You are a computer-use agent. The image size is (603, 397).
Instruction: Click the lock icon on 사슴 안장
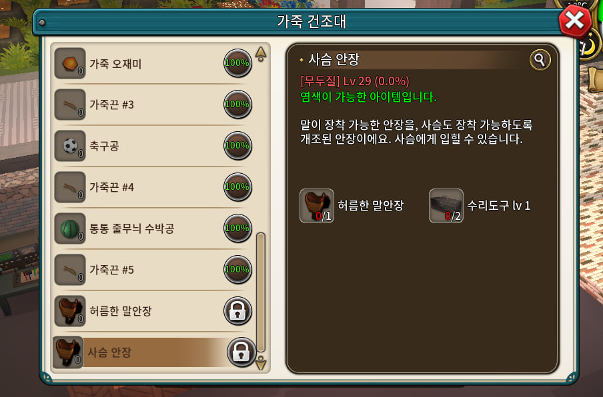click(241, 352)
